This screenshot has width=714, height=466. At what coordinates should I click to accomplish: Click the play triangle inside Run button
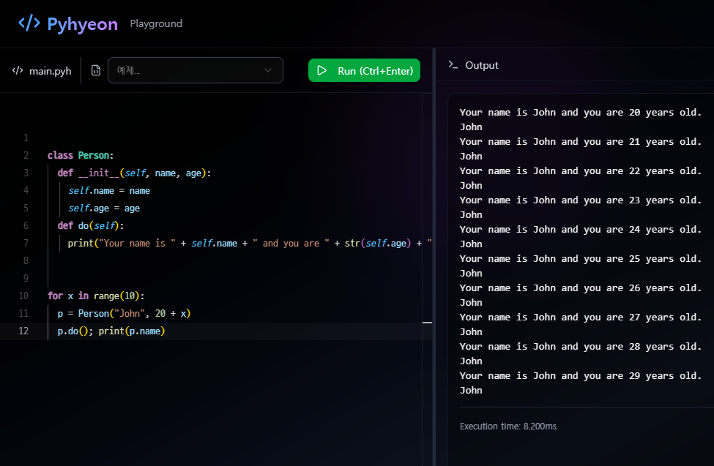click(322, 71)
